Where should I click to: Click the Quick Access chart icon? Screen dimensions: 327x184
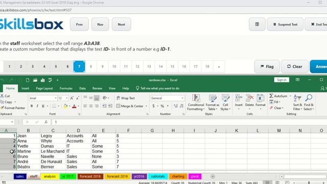(43, 80)
